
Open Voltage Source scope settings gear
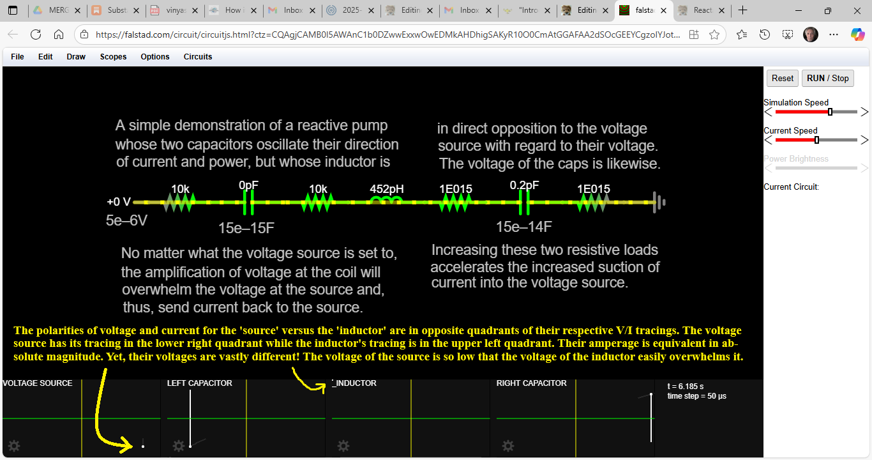coord(14,446)
